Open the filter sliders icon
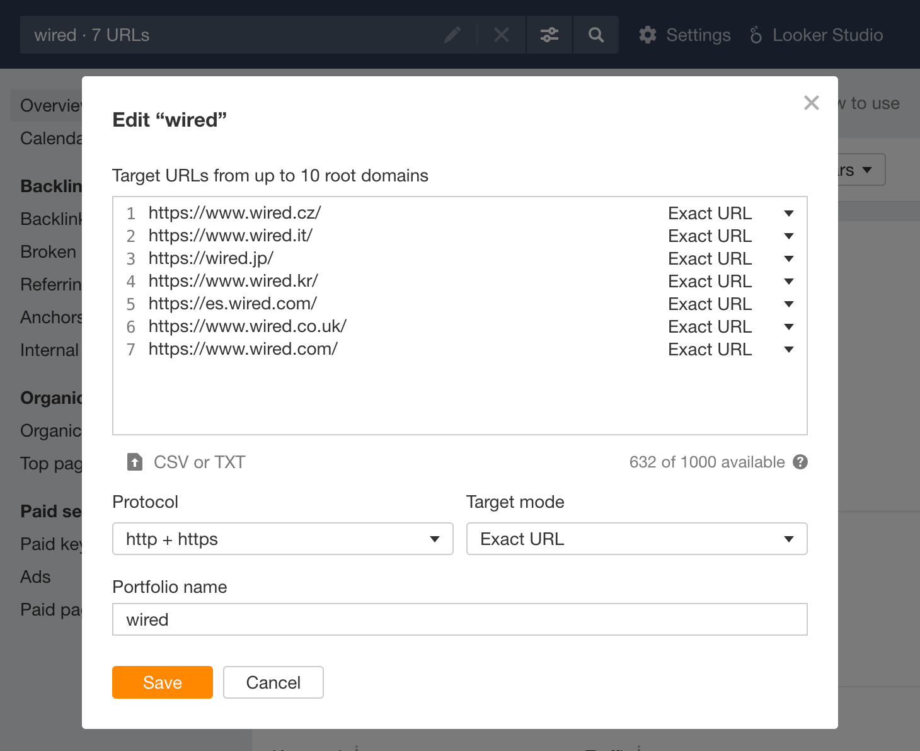920x751 pixels. coord(549,35)
